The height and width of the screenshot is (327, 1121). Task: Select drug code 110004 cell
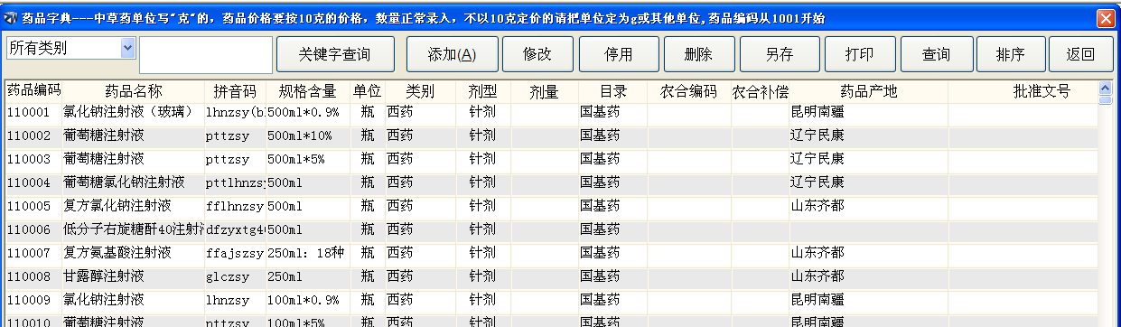[33, 182]
